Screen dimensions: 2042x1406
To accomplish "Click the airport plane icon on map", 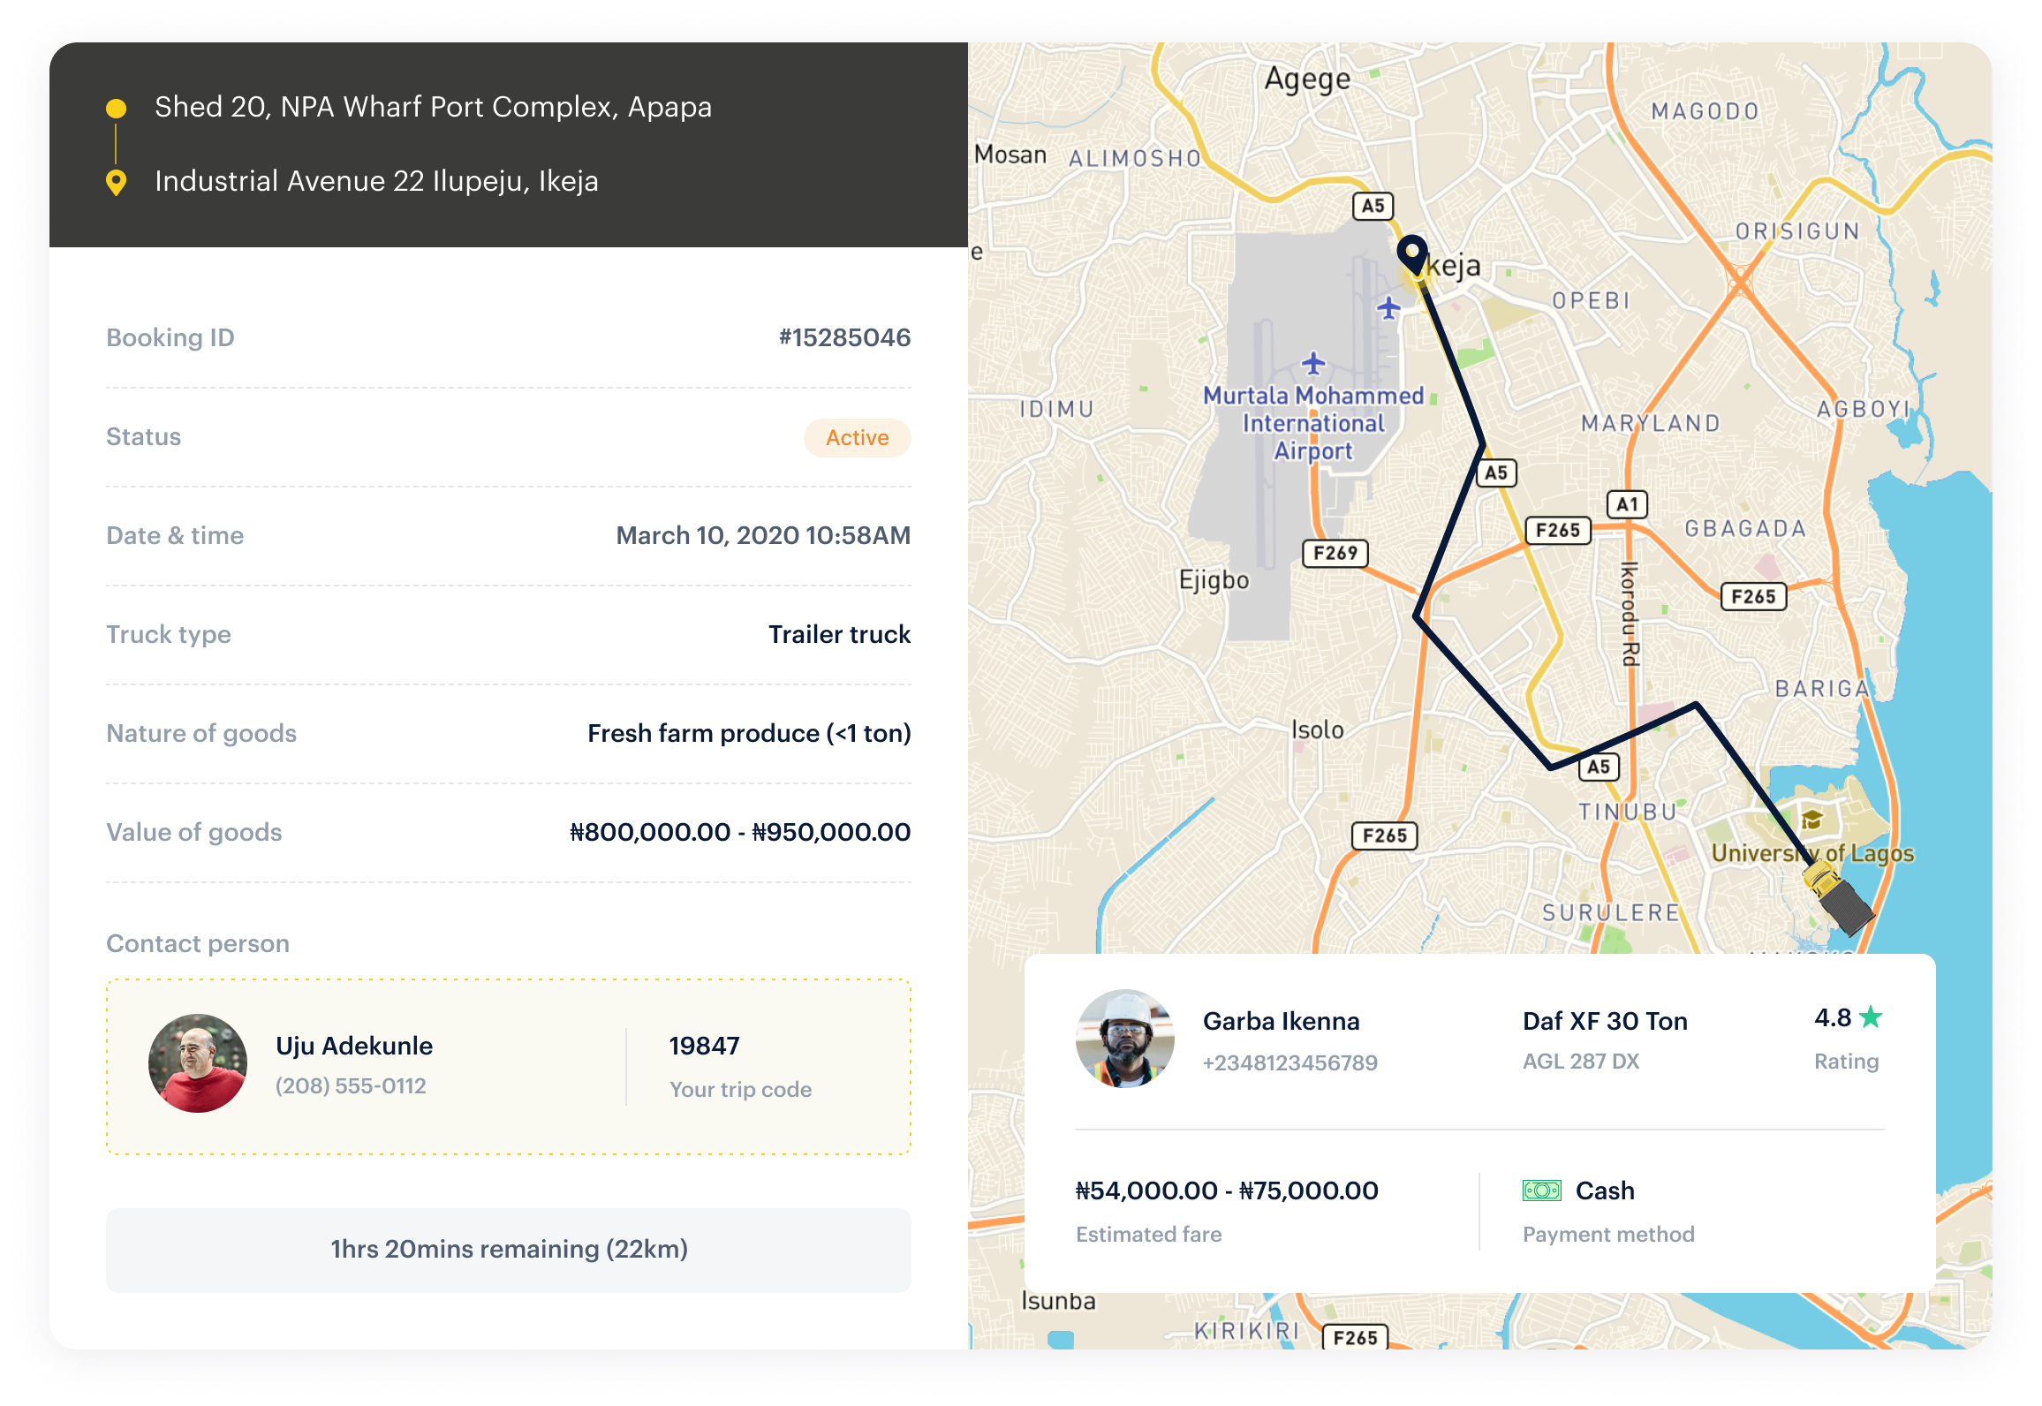I will point(1313,363).
